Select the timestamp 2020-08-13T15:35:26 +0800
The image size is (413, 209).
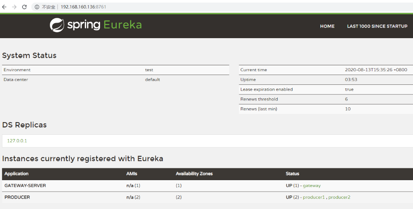376,70
